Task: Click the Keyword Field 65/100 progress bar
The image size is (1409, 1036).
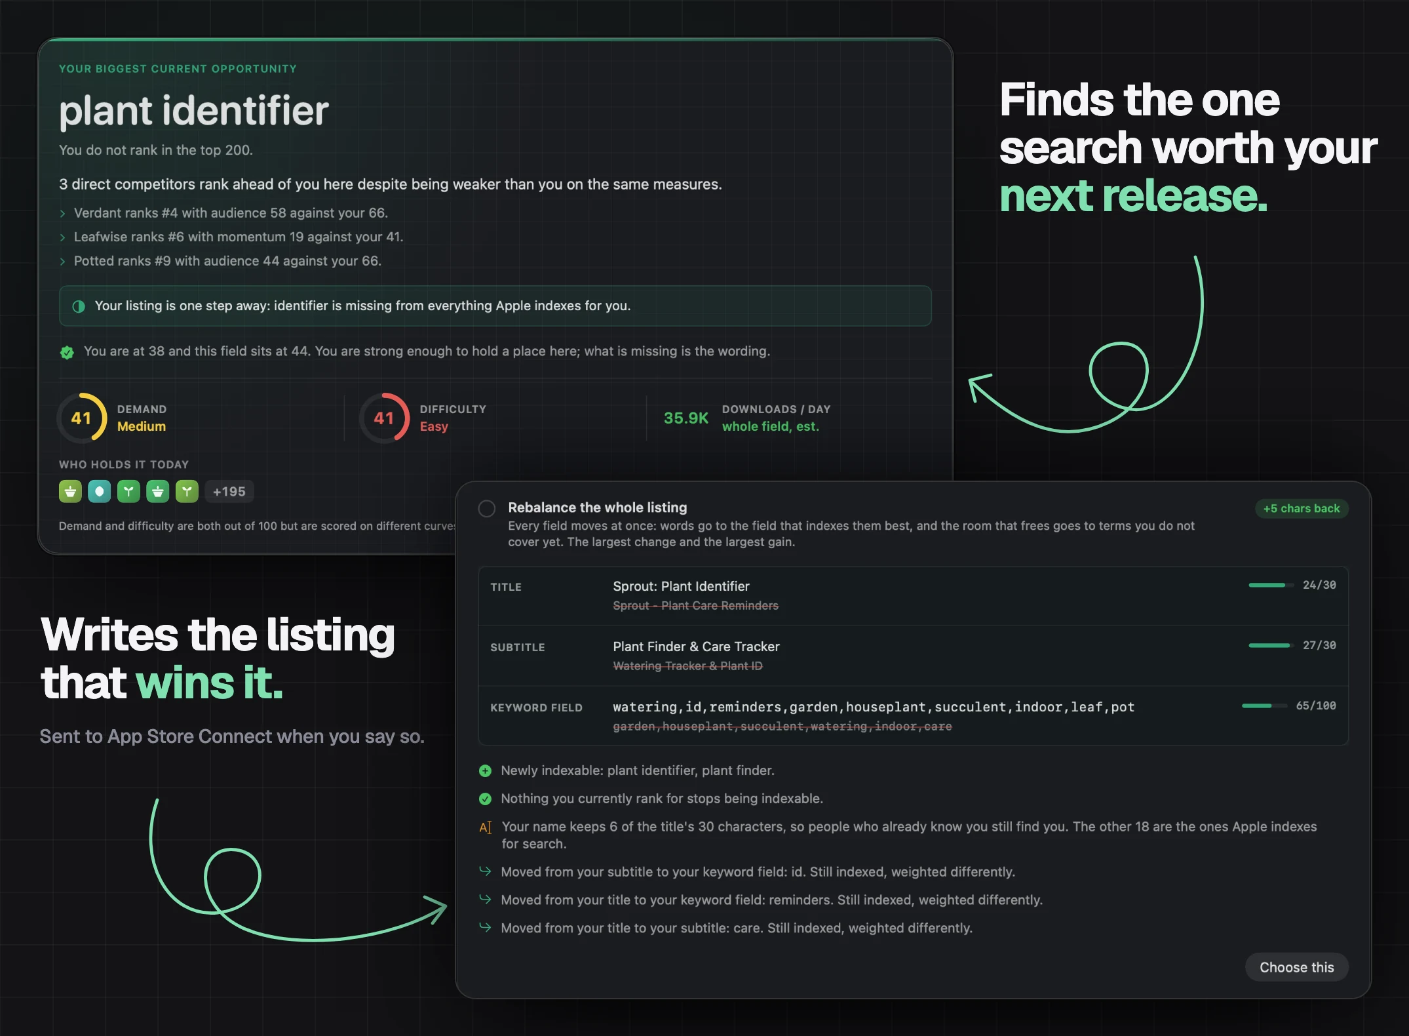Action: click(1264, 706)
